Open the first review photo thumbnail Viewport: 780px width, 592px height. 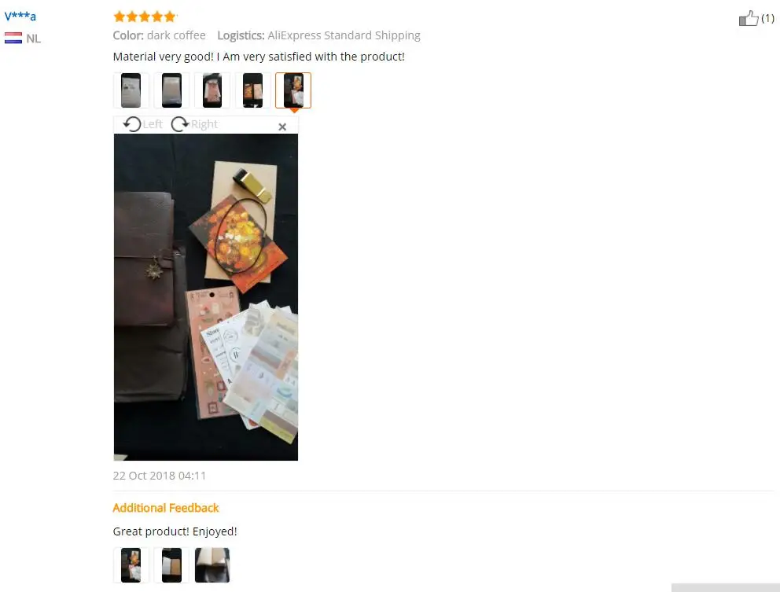tap(131, 90)
